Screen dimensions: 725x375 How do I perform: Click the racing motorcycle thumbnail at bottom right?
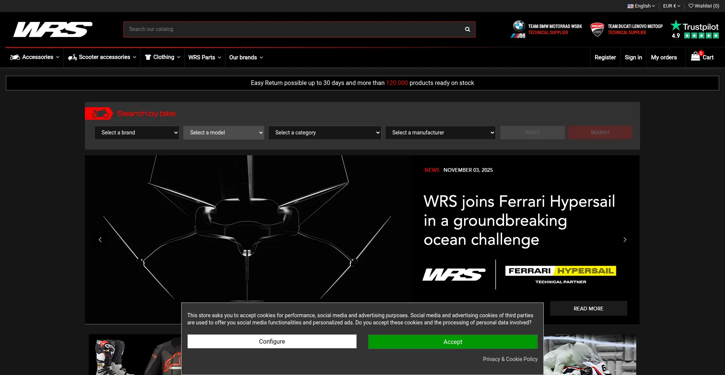pyautogui.click(x=590, y=355)
